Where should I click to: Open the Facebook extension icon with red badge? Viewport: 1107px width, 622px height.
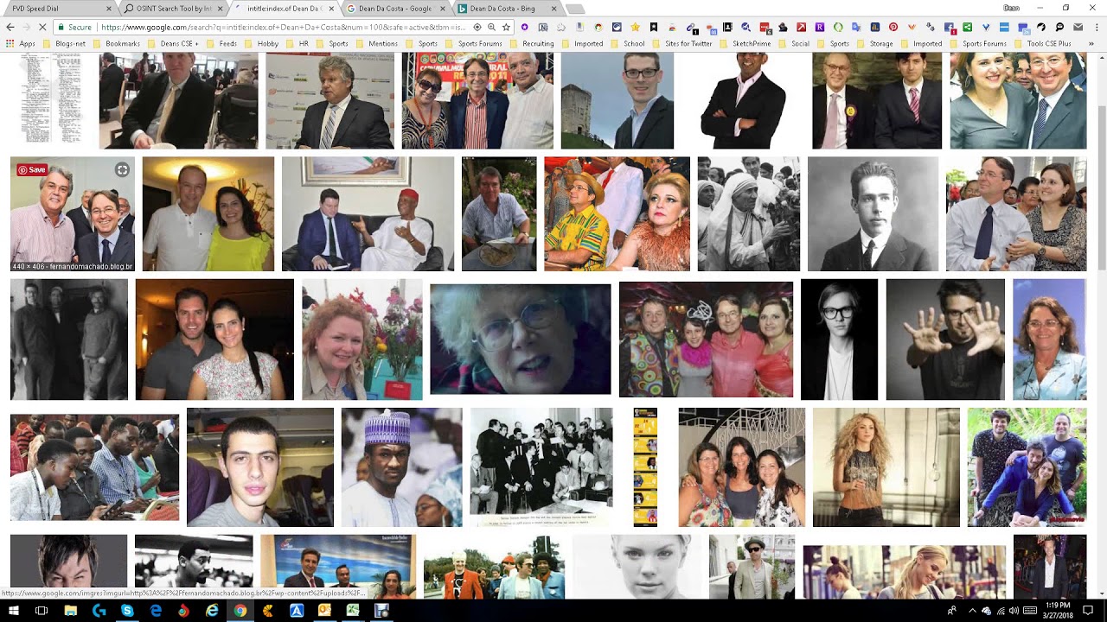pos(950,28)
